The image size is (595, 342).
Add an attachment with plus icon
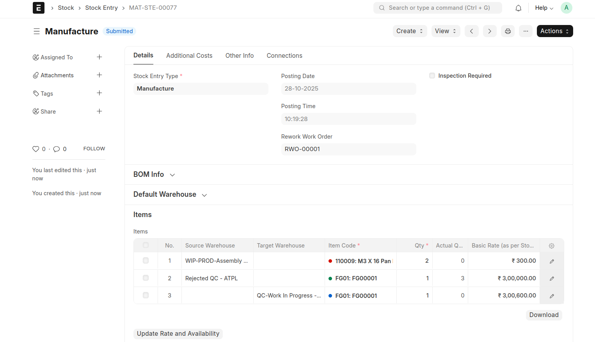tap(99, 75)
